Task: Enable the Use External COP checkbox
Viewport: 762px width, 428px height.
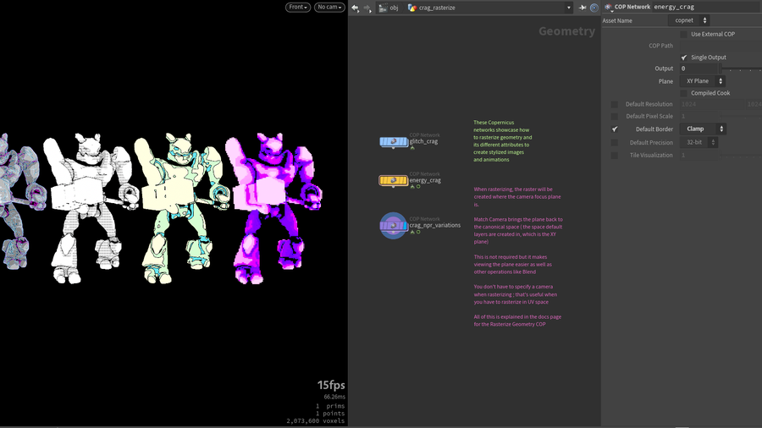Action: click(684, 34)
